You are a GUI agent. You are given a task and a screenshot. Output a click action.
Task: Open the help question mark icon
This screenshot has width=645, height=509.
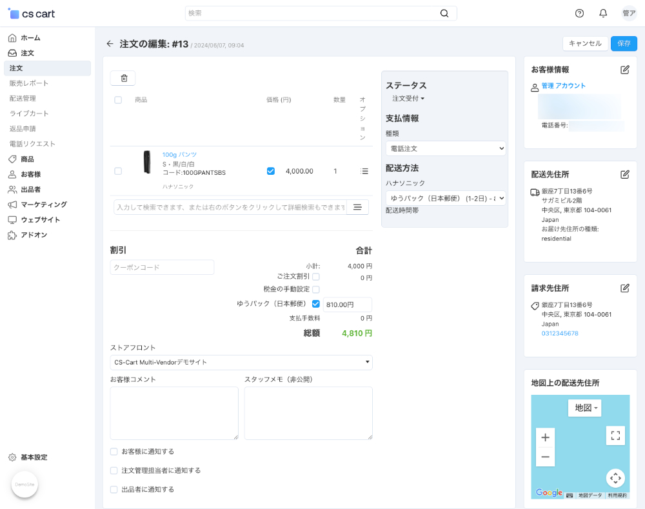tap(579, 14)
